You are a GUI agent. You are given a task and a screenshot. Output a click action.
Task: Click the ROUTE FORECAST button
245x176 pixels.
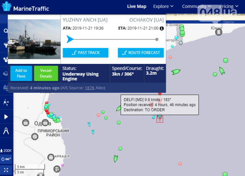141,53
